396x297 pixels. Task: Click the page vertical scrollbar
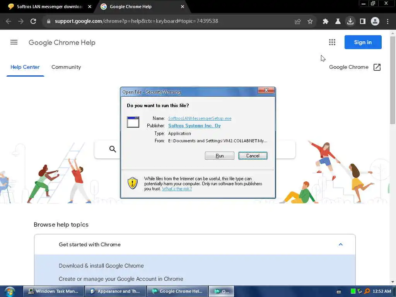pos(393,81)
